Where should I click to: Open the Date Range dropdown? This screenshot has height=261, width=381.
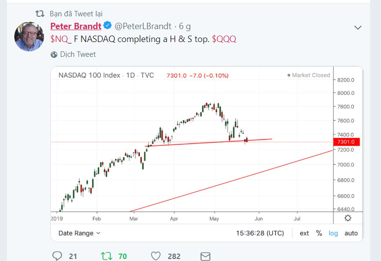[79, 233]
